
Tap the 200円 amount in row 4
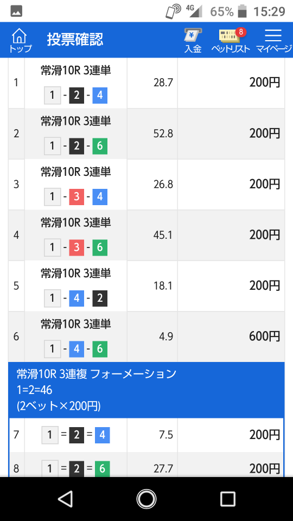pos(264,235)
